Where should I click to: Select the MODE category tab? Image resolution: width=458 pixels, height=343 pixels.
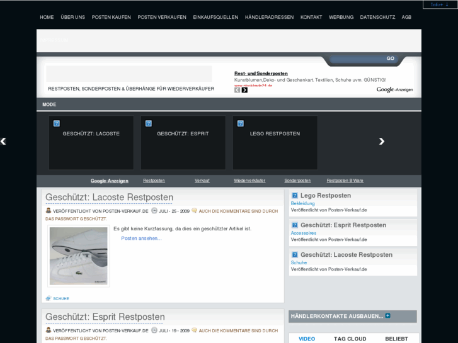pyautogui.click(x=49, y=104)
